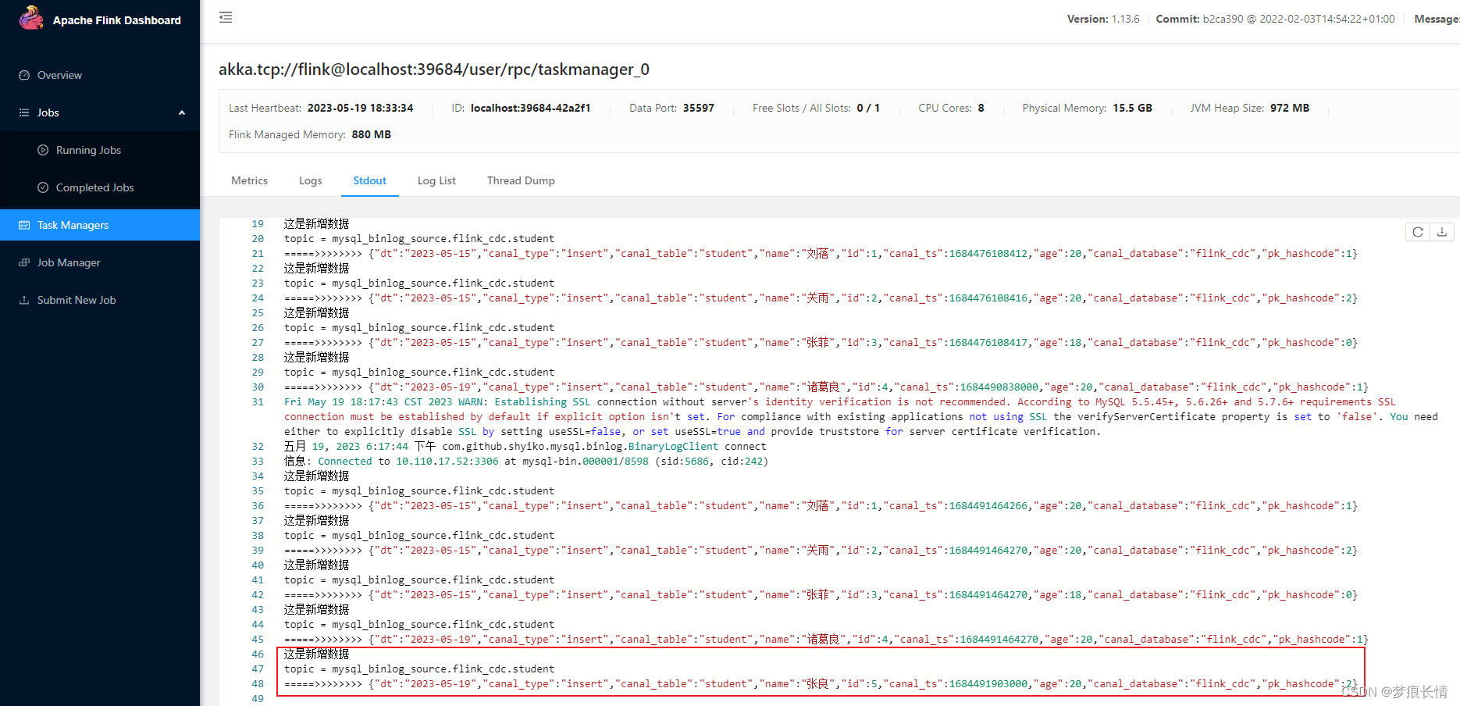Viewport: 1460px width, 706px height.
Task: Click the Submit New Job upload icon
Action: click(24, 300)
